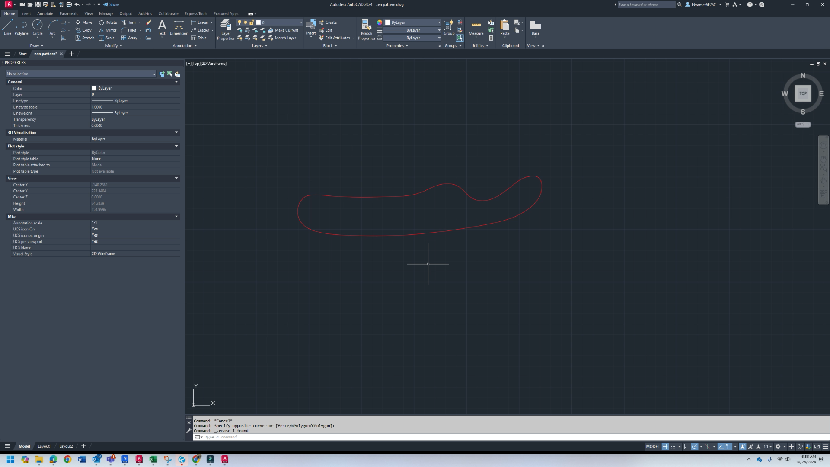
Task: Open the Quick Calculator icon
Action: point(491,38)
